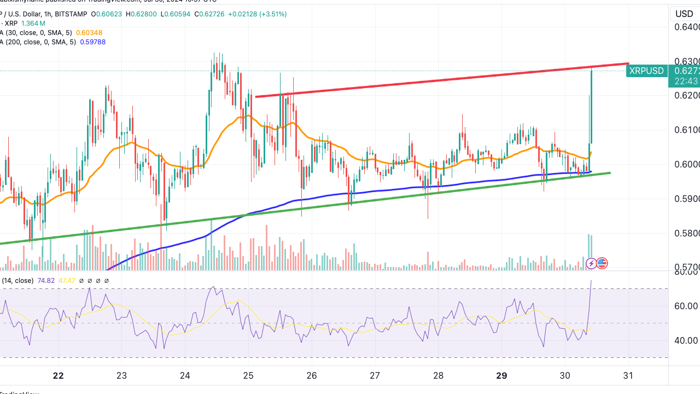Image resolution: width=700 pixels, height=394 pixels.
Task: Click date label 29 on time axis
Action: 502,375
